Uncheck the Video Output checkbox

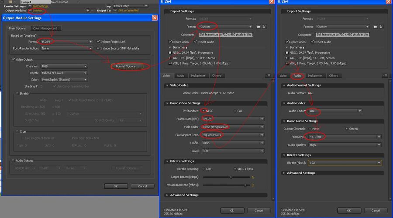(14, 60)
